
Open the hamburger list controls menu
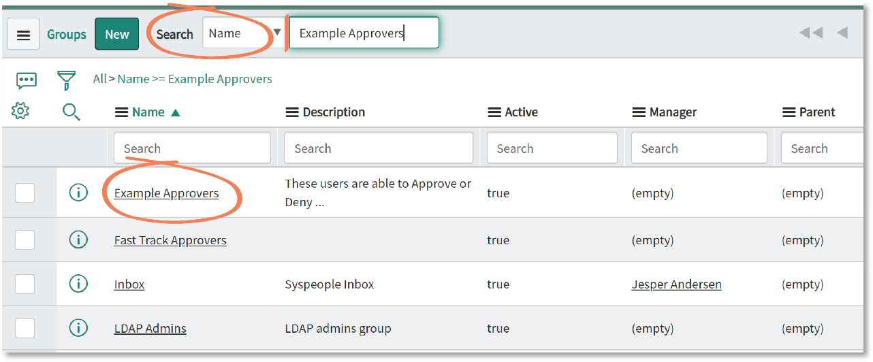pyautogui.click(x=23, y=35)
